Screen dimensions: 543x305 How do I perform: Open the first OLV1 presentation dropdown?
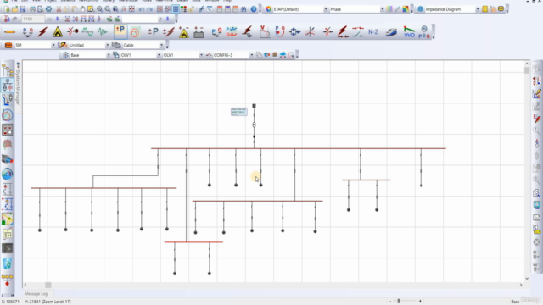(x=159, y=55)
